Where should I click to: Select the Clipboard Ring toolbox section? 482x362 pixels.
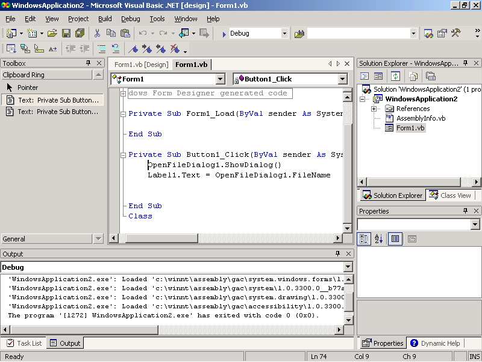pos(47,75)
